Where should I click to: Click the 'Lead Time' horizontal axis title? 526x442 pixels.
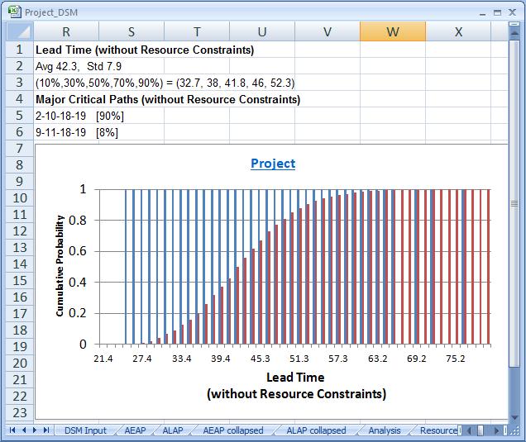295,378
